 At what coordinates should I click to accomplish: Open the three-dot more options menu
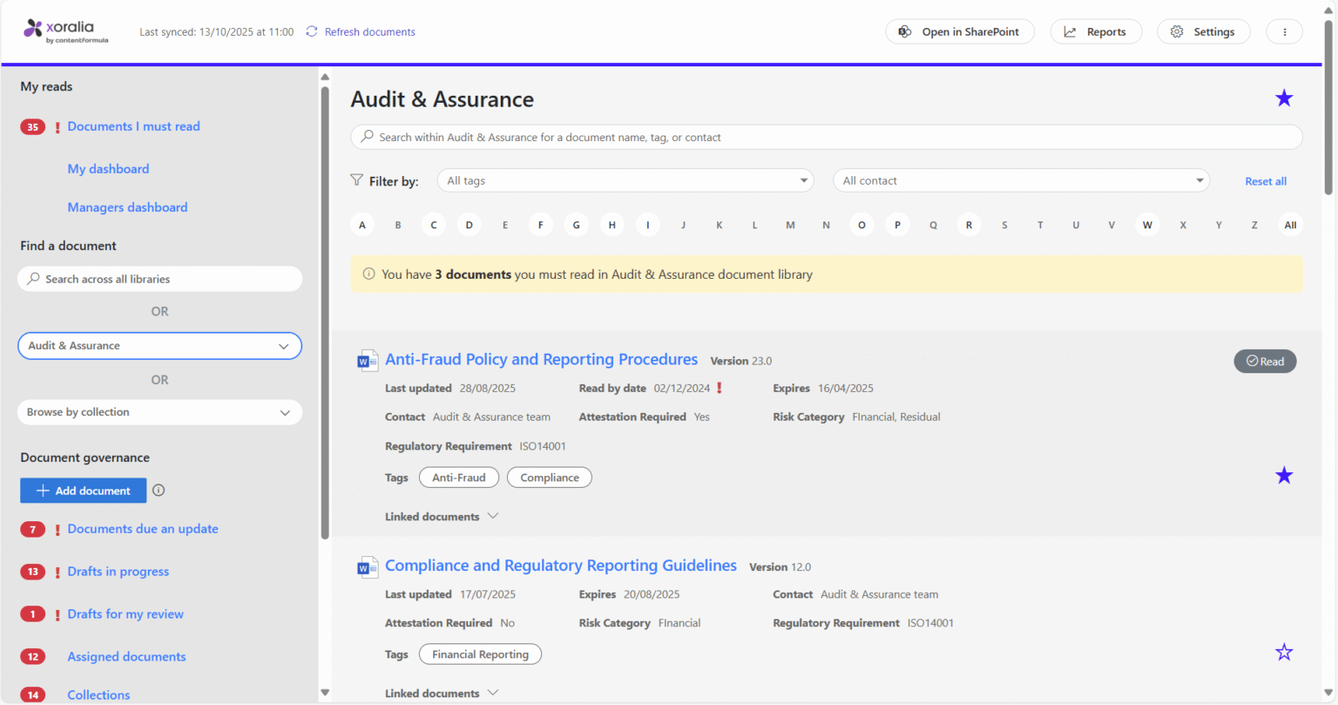(1284, 31)
